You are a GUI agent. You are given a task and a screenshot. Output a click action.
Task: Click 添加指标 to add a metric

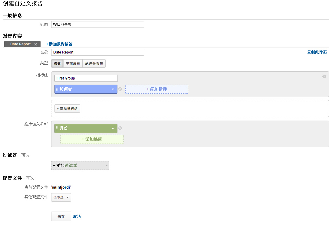point(156,89)
